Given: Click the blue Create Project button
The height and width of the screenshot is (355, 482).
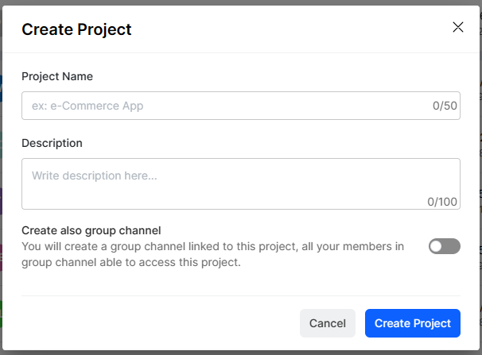Looking at the screenshot, I should pyautogui.click(x=412, y=323).
